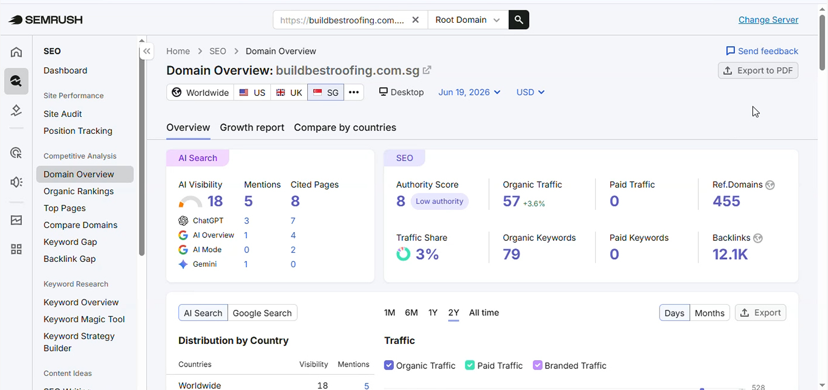The image size is (828, 390).
Task: Open the USD currency dropdown
Action: 530,92
